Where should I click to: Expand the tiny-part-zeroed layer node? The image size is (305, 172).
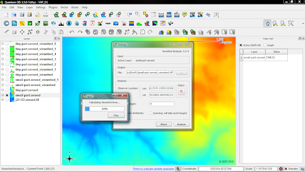[x=2, y=90]
